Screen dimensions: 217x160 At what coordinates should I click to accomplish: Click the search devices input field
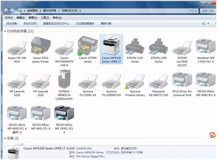[x=208, y=11]
